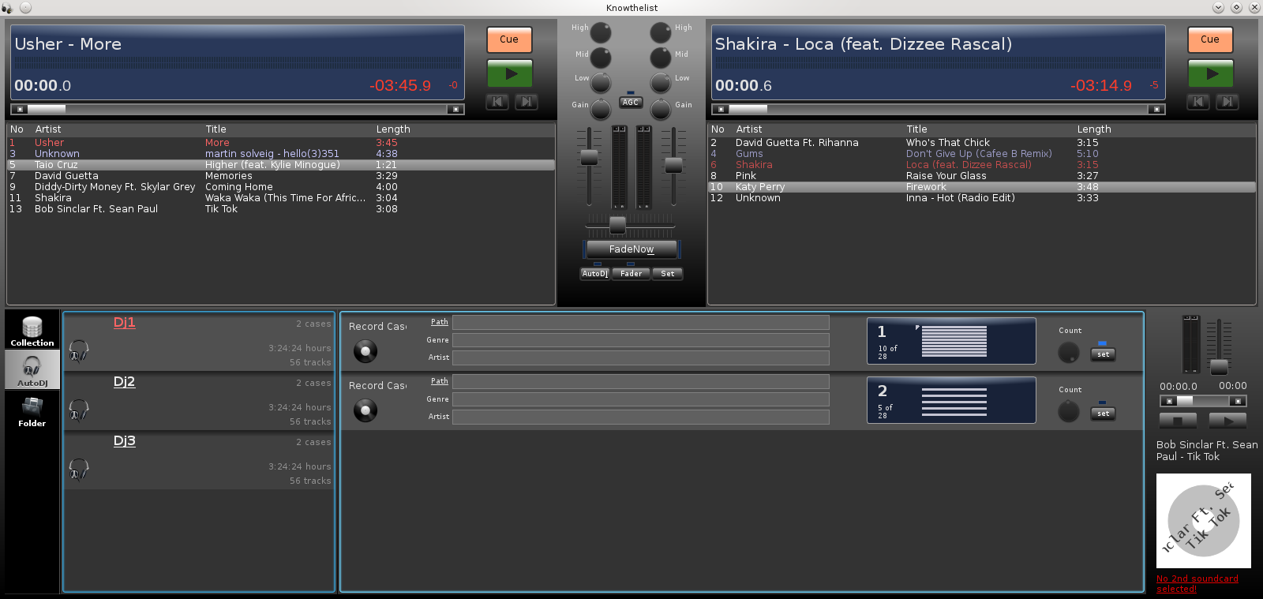The height and width of the screenshot is (599, 1263).
Task: Skip to previous track on left deck
Action: (497, 102)
